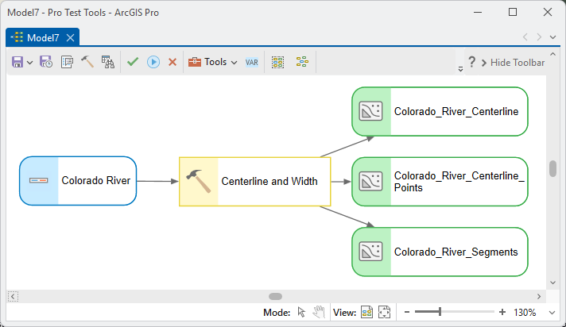
Task: Click the hammer icon in Centerline and Width
Action: (x=199, y=181)
